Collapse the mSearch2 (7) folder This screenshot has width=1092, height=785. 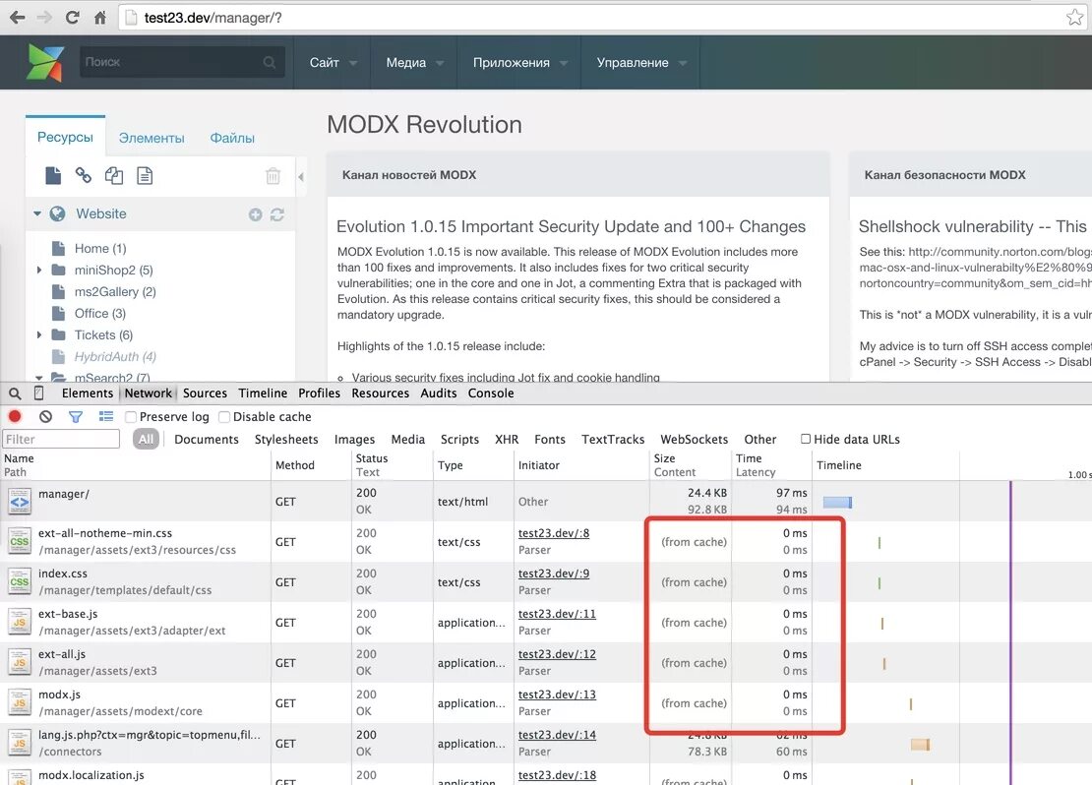[39, 378]
